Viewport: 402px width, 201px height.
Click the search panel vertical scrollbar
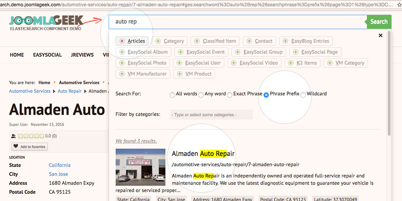tap(389, 83)
